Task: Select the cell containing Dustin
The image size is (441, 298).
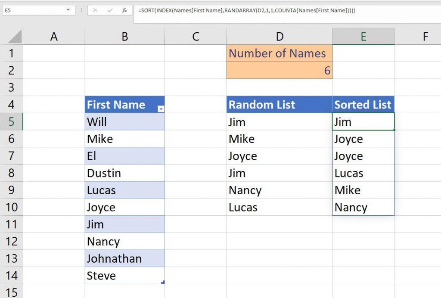Action: click(x=125, y=173)
